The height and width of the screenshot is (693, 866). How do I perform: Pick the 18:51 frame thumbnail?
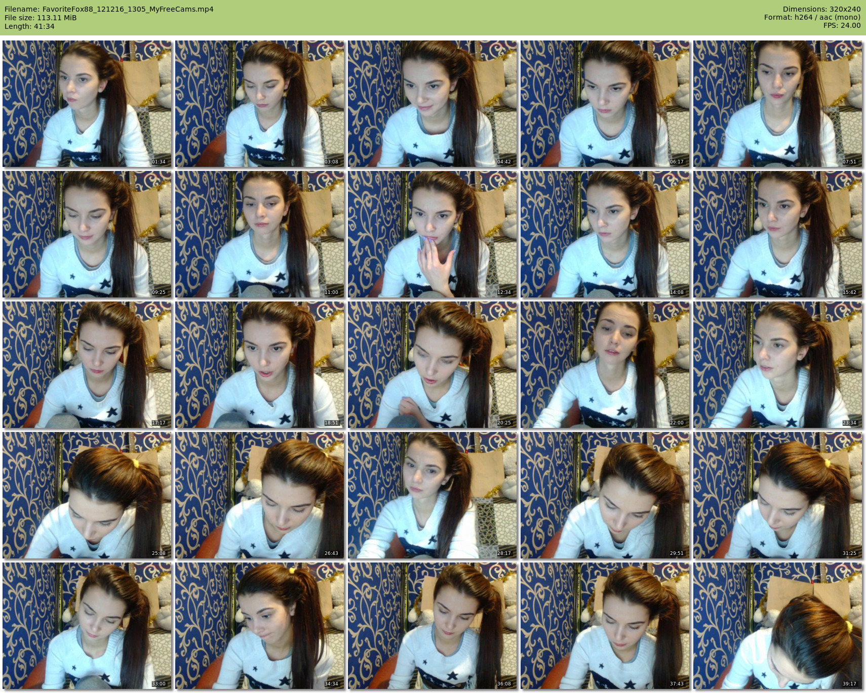click(x=260, y=365)
